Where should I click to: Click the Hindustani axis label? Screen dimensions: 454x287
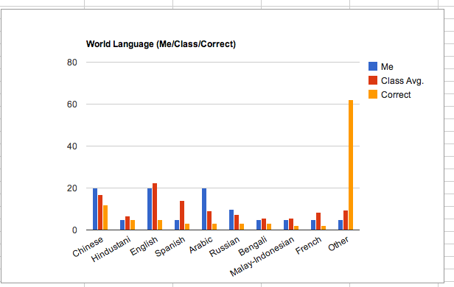coord(111,249)
